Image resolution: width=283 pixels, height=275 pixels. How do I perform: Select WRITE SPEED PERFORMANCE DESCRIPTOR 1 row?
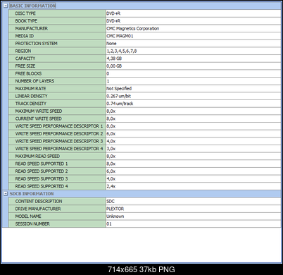click(144, 126)
